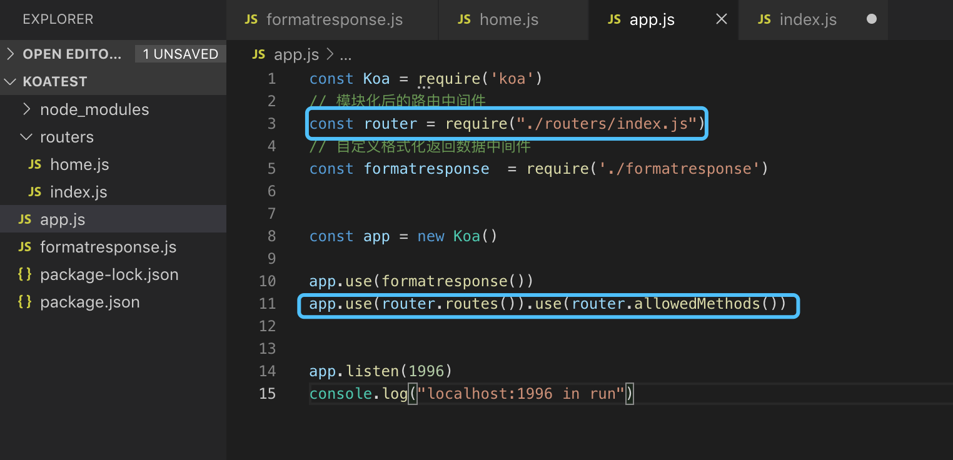Close the app.js editor tab

[721, 19]
